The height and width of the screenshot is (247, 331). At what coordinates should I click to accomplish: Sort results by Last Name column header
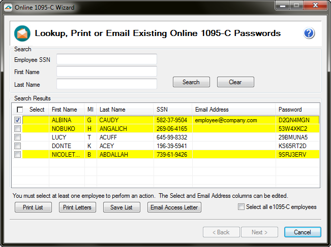(112, 110)
